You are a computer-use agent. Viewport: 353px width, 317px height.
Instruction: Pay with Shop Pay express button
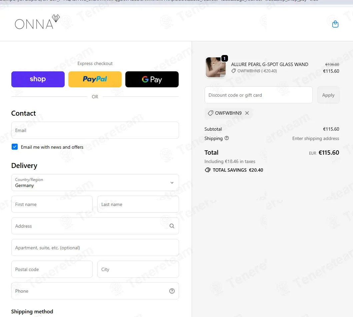click(x=38, y=79)
